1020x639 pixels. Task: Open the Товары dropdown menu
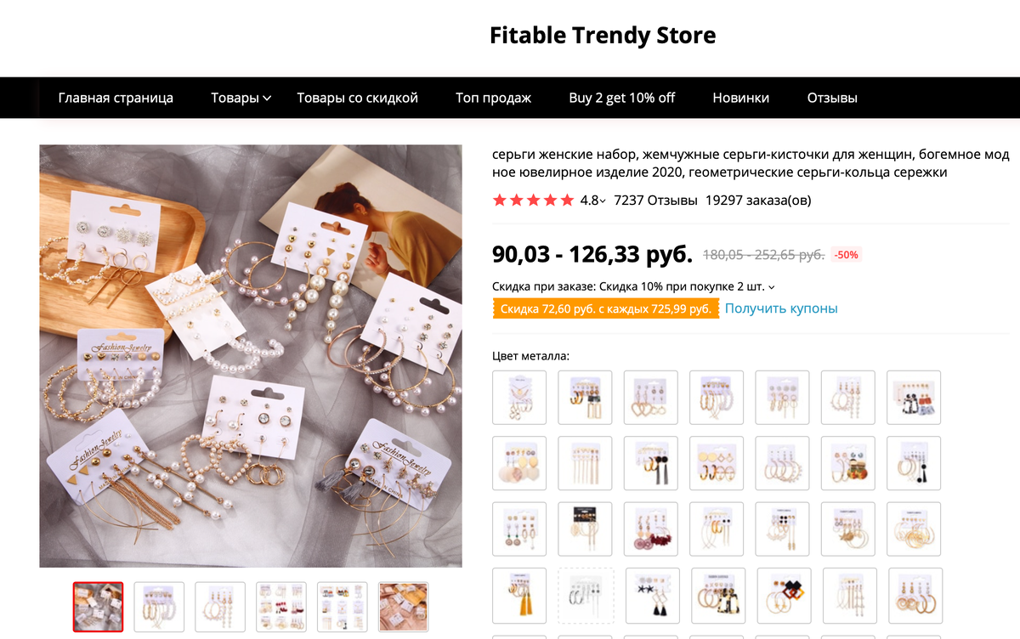tap(241, 98)
